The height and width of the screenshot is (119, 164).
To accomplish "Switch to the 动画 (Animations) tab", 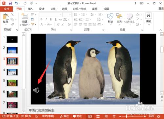I will coord(64,9).
